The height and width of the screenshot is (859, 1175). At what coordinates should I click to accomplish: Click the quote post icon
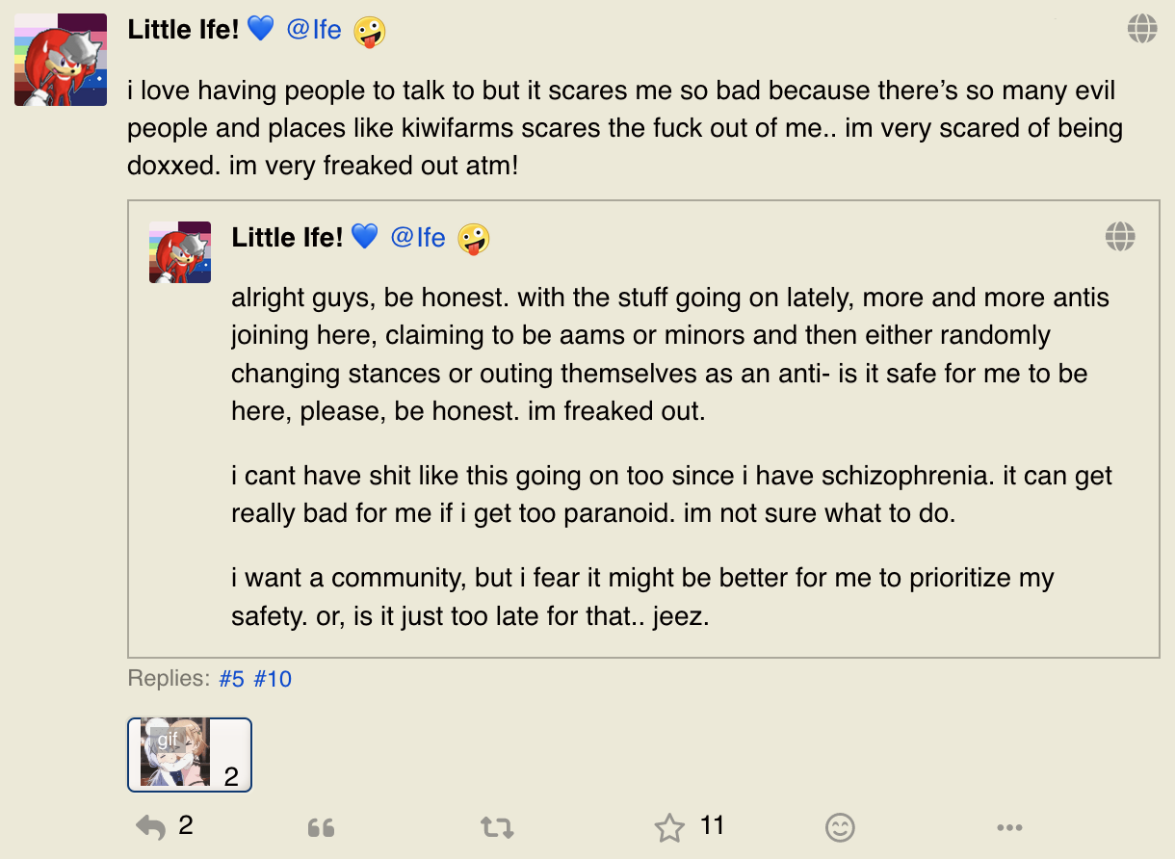[321, 828]
